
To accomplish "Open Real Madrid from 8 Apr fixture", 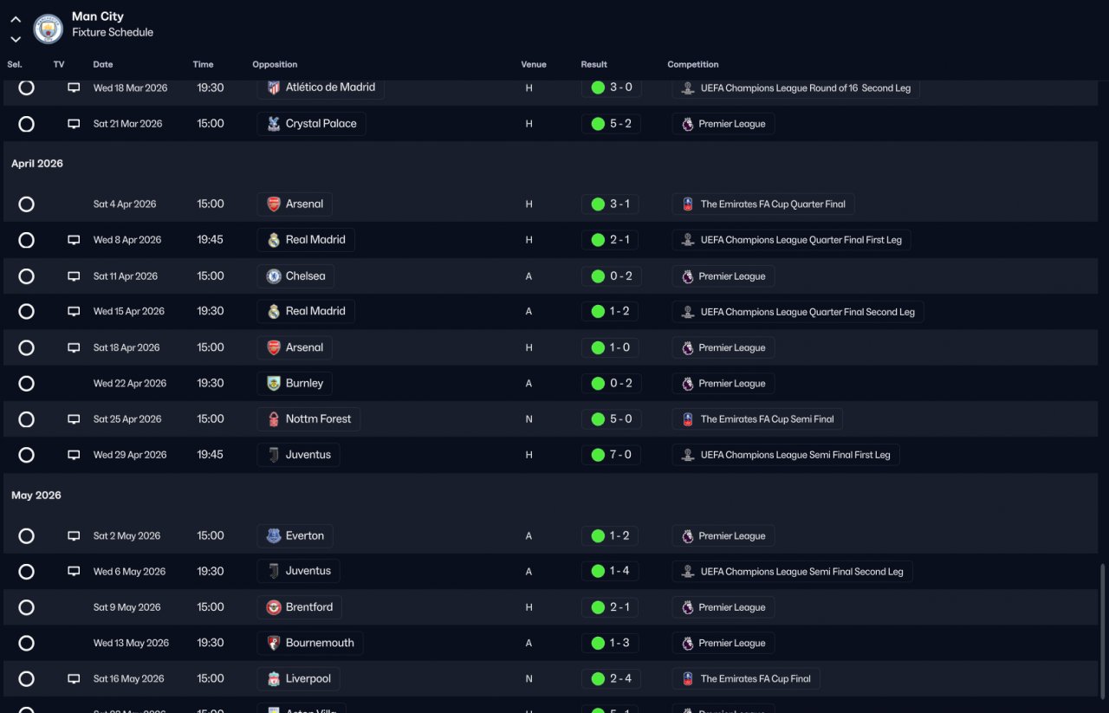I will coord(306,240).
